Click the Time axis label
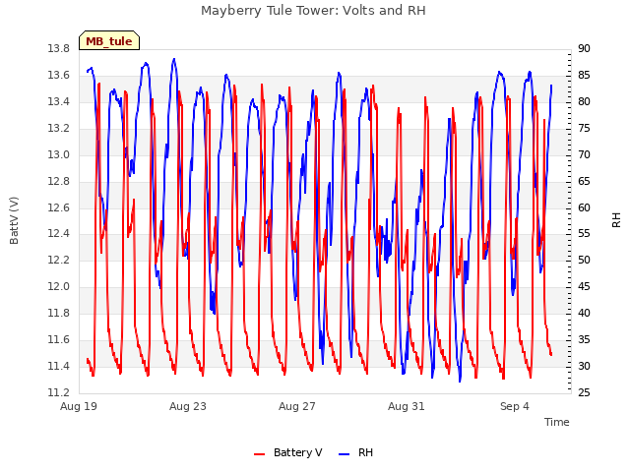The height and width of the screenshot is (472, 630). pyautogui.click(x=556, y=422)
